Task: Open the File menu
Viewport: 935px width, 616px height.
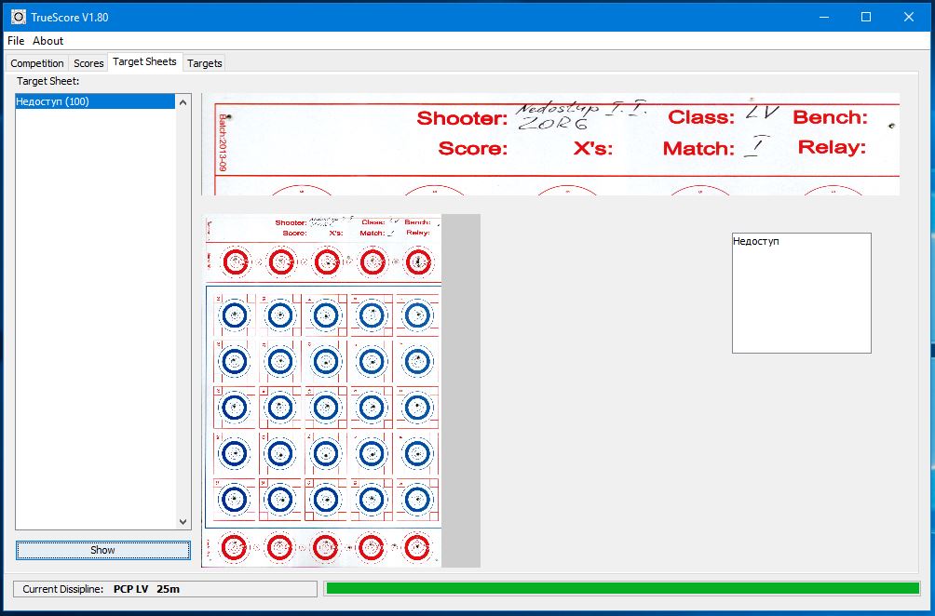Action: pos(16,41)
